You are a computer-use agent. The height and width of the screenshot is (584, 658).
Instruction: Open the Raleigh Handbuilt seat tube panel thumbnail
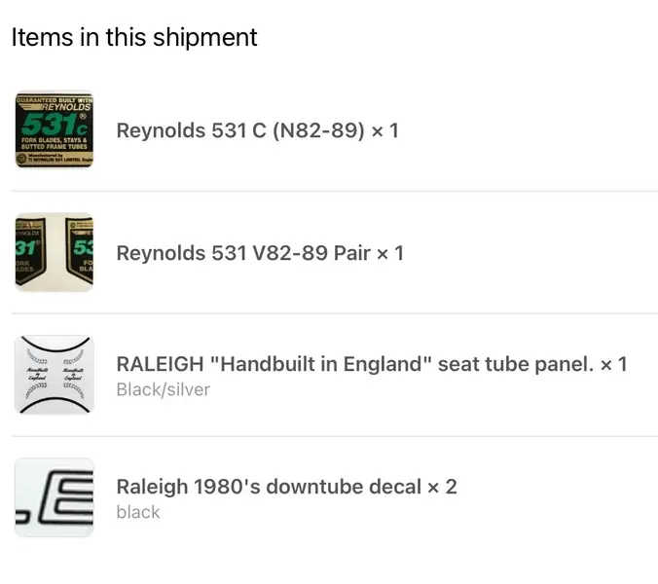tap(55, 375)
